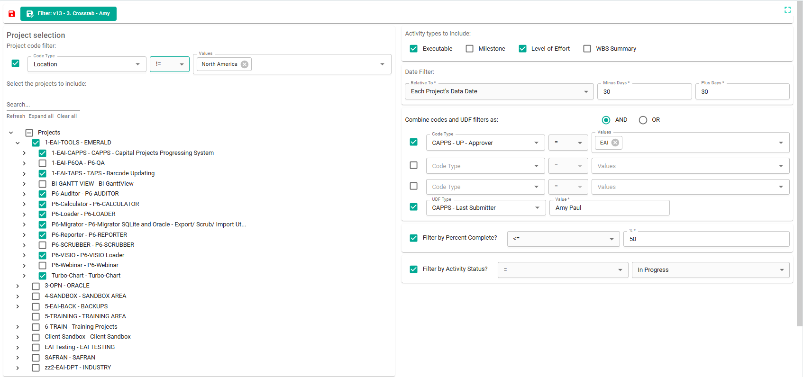Click the fullscreen expand icon
The width and height of the screenshot is (803, 377).
click(x=787, y=10)
